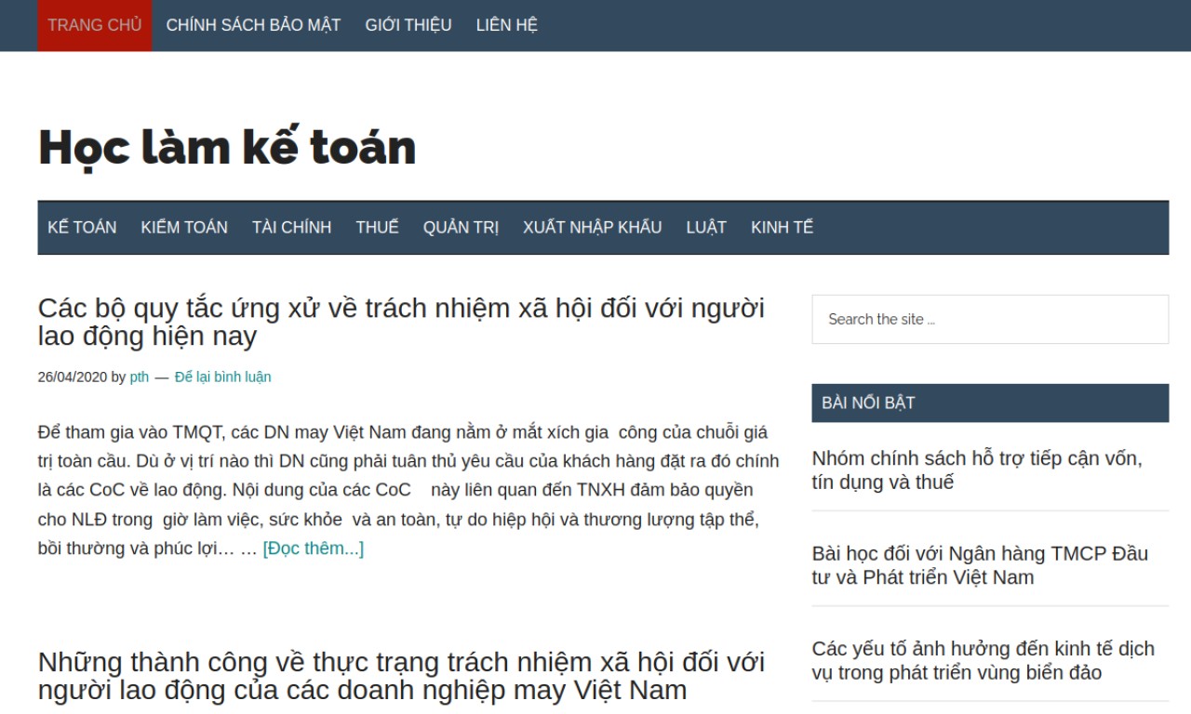Select the KẾ TOÁN category

(x=82, y=228)
